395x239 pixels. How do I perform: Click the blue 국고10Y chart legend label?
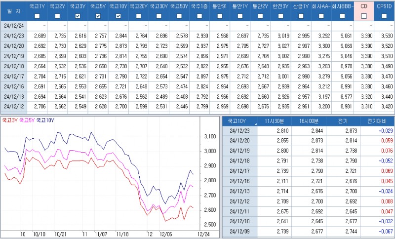45,119
